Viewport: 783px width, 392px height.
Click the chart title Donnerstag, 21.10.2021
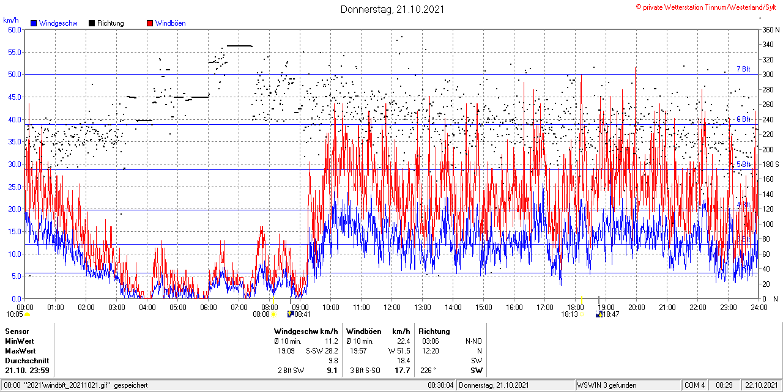tap(392, 9)
